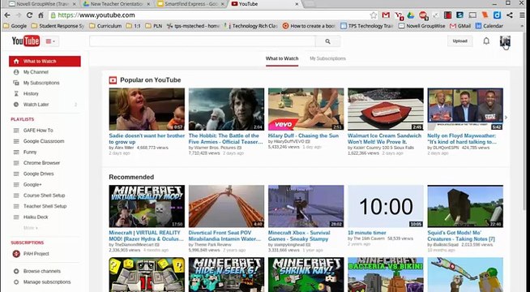
Task: Select the What to Watch tab
Action: pos(282,58)
